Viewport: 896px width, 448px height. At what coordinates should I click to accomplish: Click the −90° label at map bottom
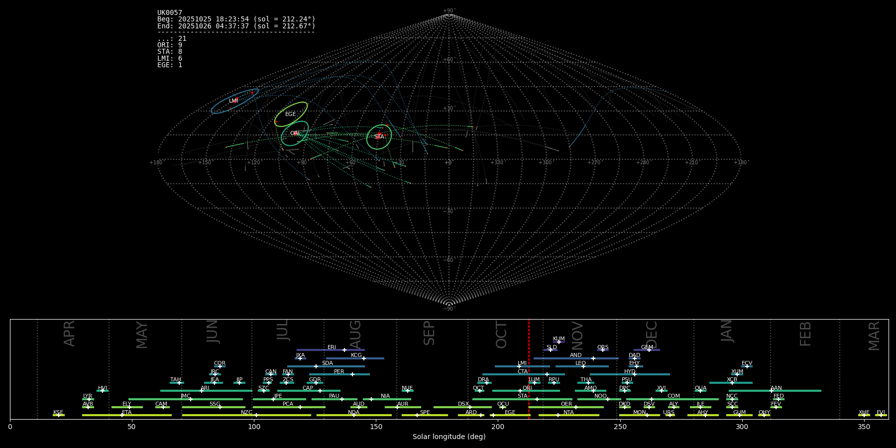[x=449, y=309]
